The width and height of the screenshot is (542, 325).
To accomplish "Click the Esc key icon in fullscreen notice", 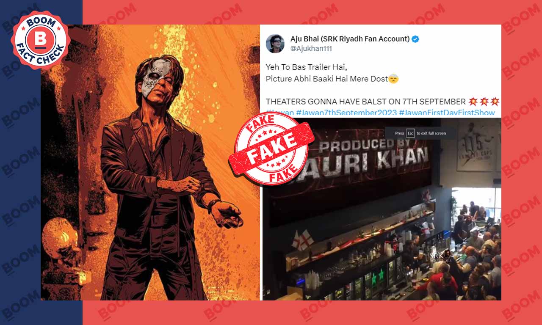I will pyautogui.click(x=410, y=133).
